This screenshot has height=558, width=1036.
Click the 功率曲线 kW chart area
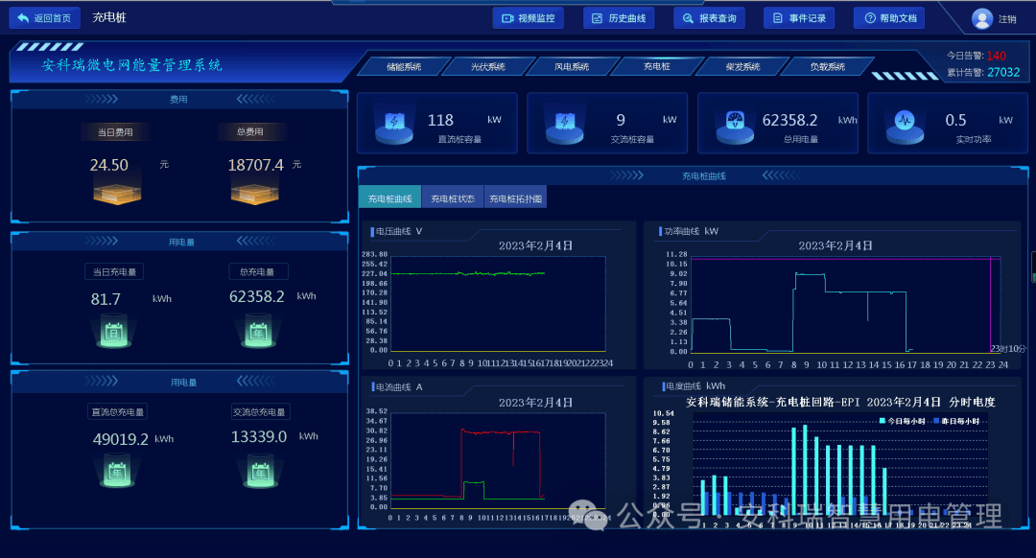[845, 305]
